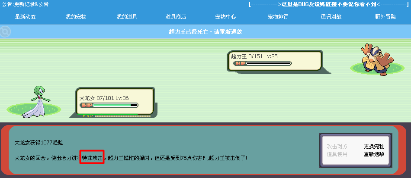Click the 大龙女 EXP progress bar
The height and width of the screenshot is (178, 411).
tap(114, 116)
